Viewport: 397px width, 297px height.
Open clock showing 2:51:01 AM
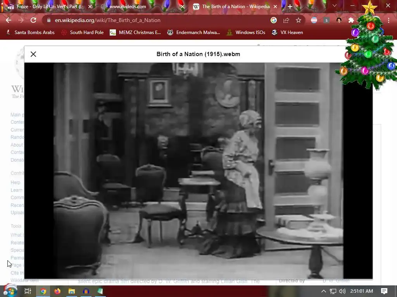[362, 291]
